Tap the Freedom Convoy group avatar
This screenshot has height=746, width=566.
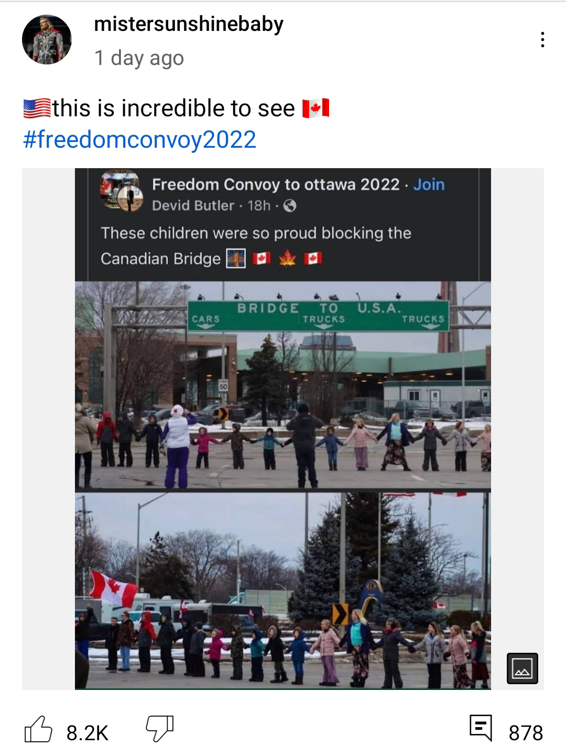(121, 192)
